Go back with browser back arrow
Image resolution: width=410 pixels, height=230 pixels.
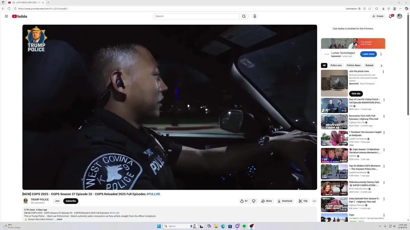[x=3, y=9]
